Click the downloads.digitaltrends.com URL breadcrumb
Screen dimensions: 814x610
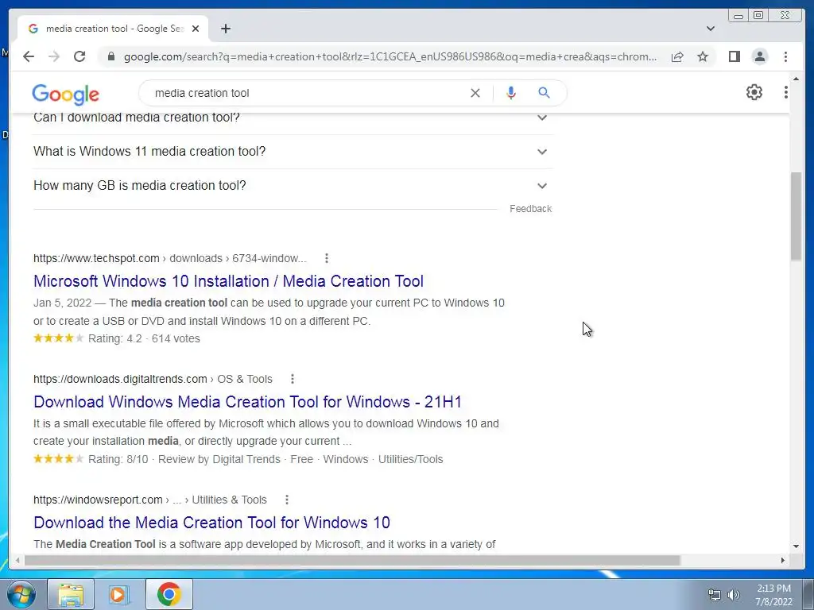click(153, 379)
